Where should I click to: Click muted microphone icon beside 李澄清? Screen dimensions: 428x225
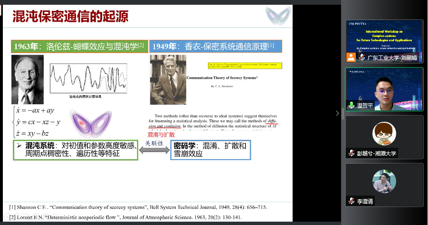352,201
